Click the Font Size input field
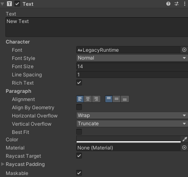This screenshot has width=188, height=177. [x=132, y=67]
